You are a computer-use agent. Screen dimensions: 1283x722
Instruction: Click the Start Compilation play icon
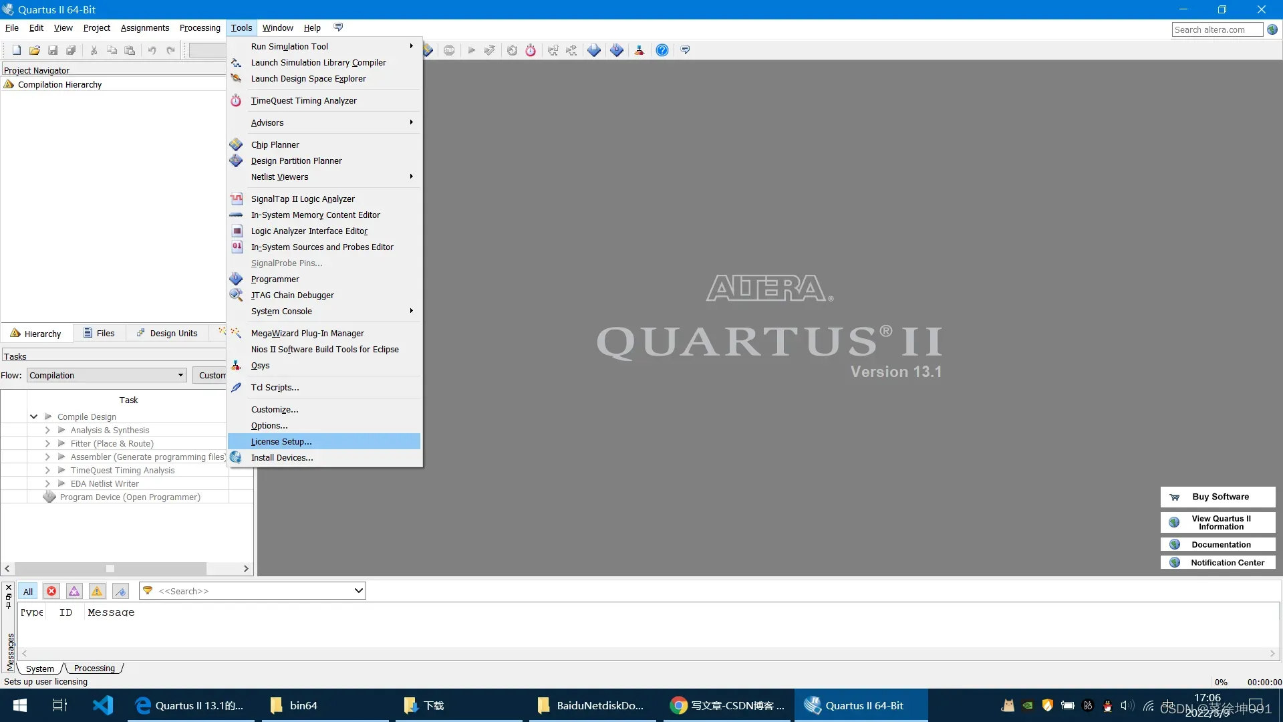point(472,50)
